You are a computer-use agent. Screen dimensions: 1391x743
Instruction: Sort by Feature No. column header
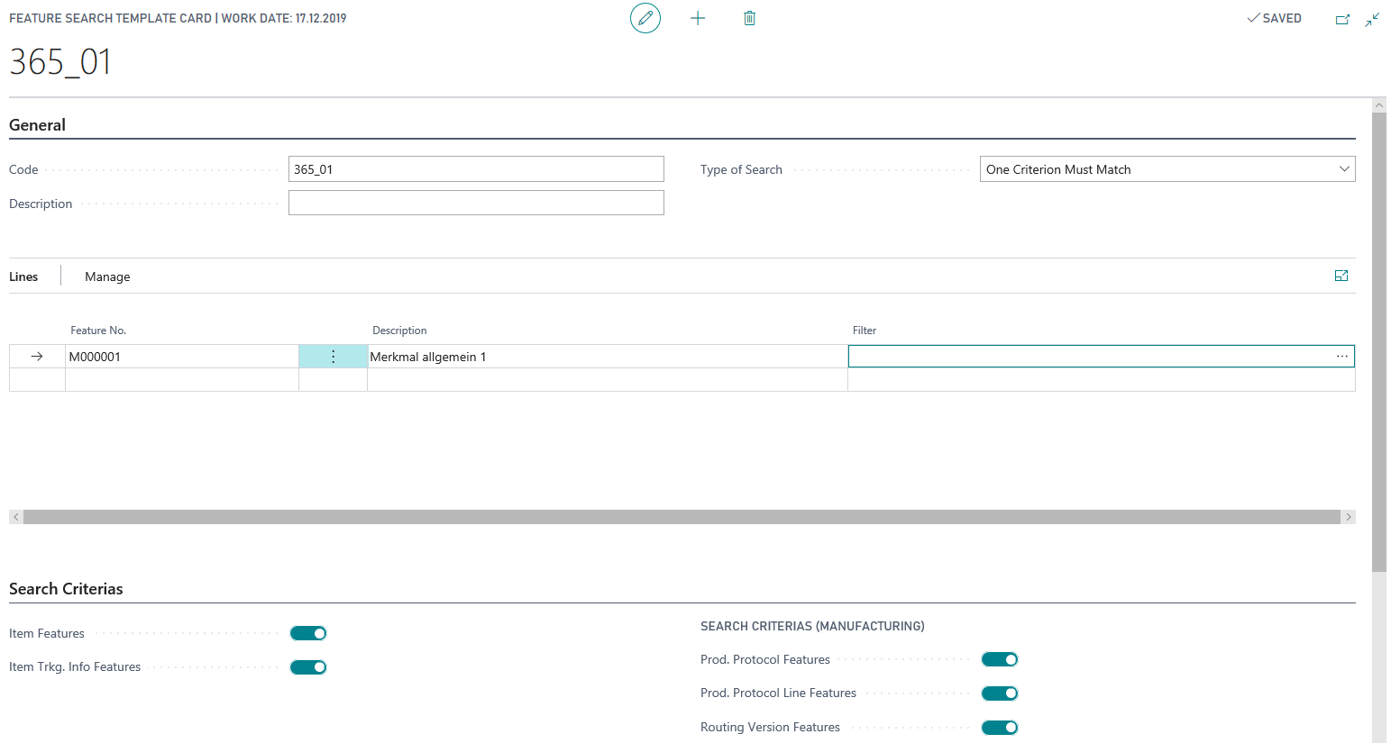pos(98,331)
